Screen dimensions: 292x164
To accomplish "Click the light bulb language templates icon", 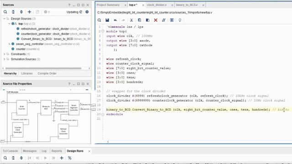I will [x=180, y=20].
